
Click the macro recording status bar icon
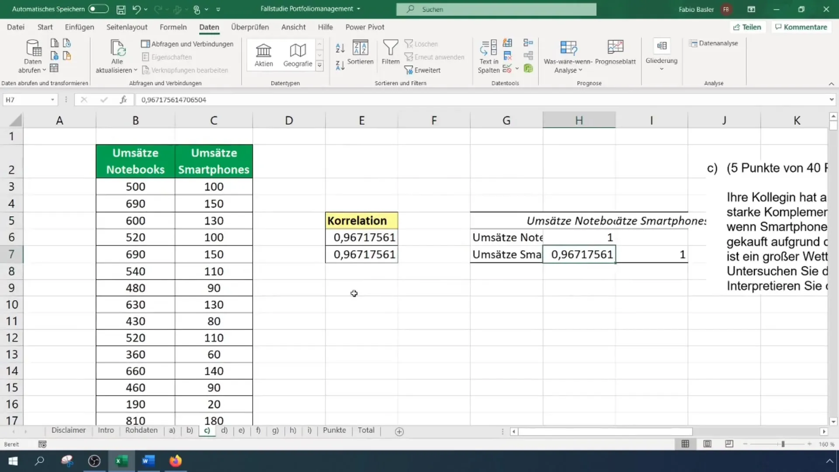pos(42,444)
